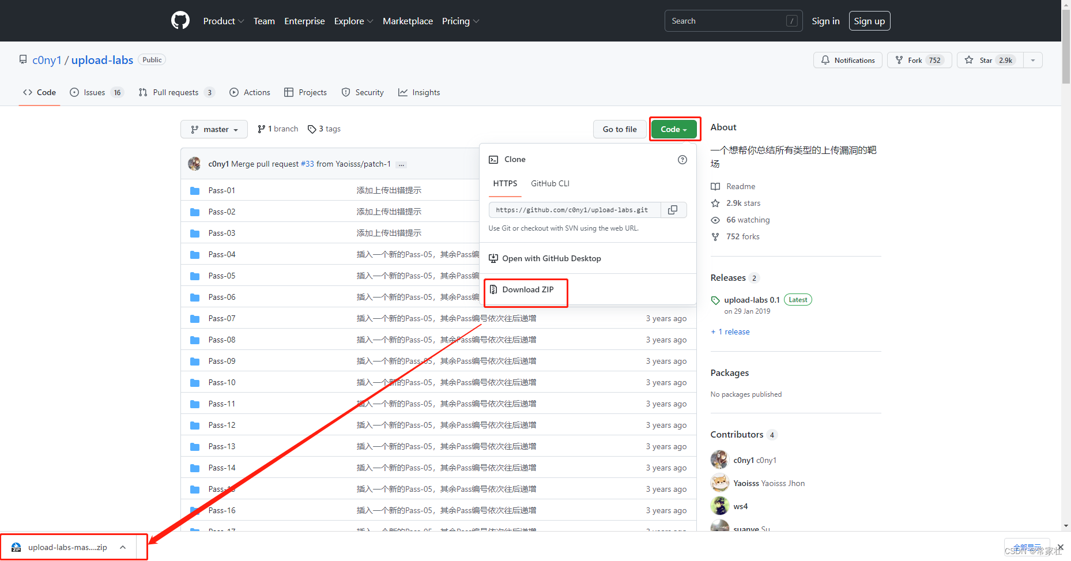Click the c0ny1 commit author avatar
The height and width of the screenshot is (561, 1071).
tap(194, 163)
